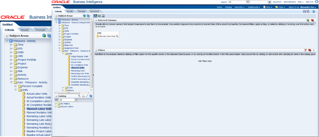
Task: Click into the search text field
Action: 259,2
